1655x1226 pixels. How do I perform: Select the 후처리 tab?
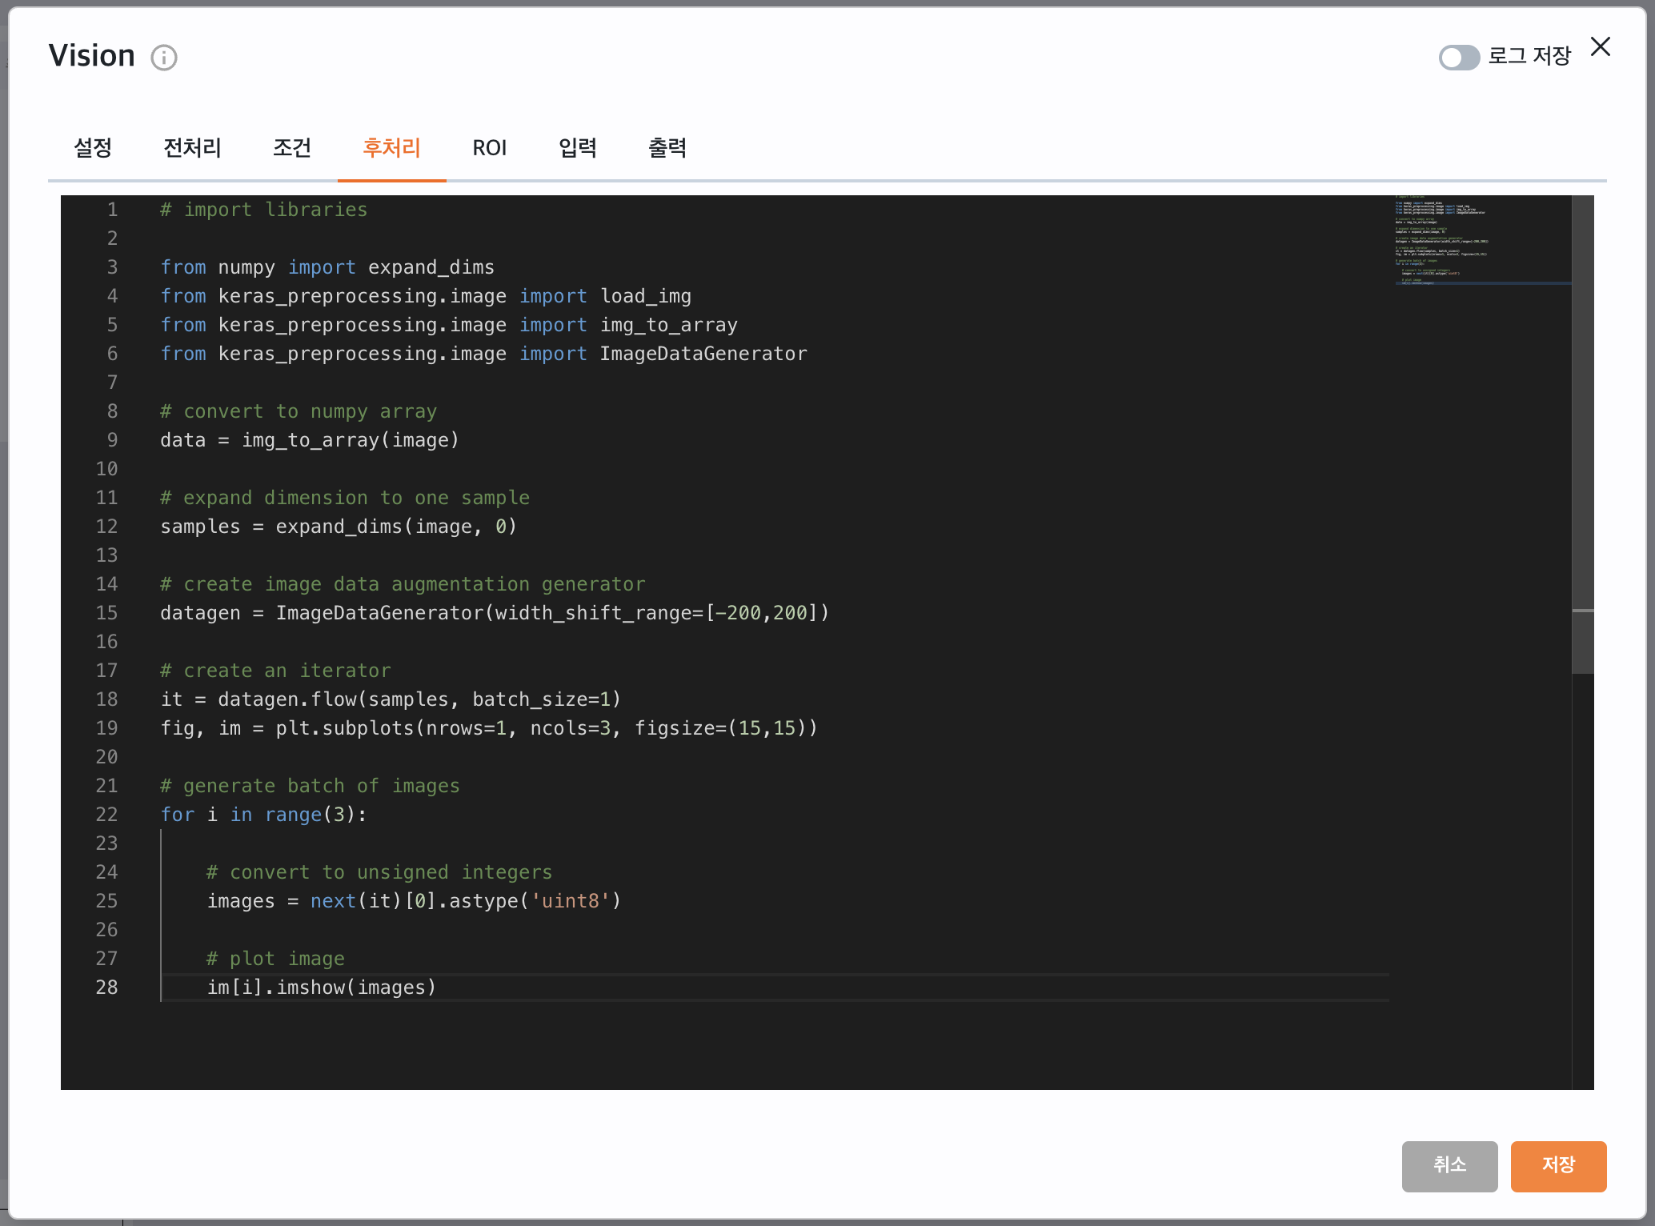(x=392, y=147)
